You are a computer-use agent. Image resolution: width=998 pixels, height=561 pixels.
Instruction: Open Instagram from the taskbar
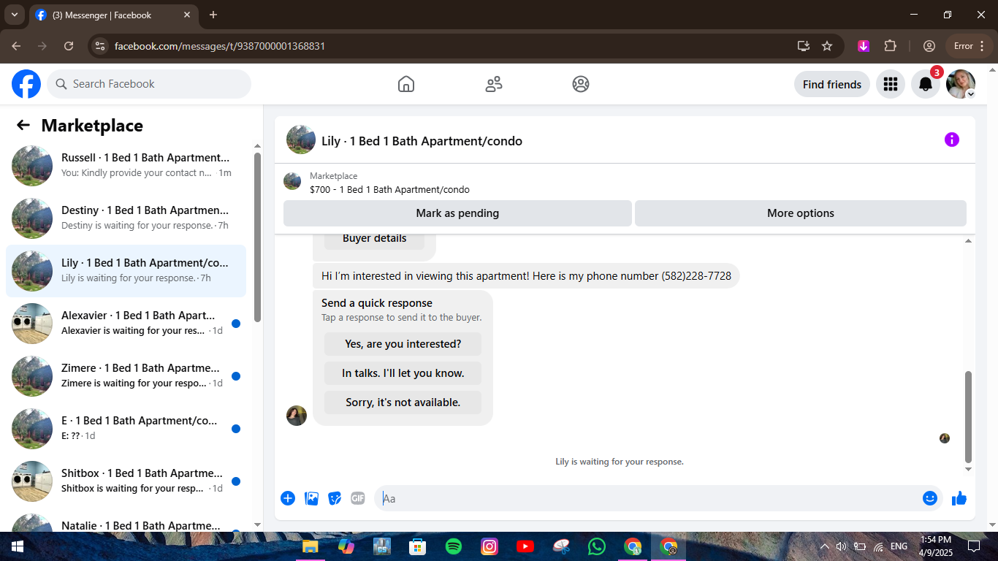pos(490,546)
